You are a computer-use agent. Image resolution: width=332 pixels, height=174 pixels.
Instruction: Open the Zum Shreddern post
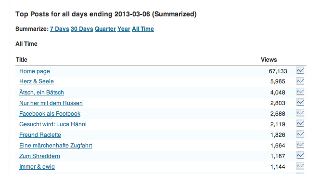click(x=39, y=156)
